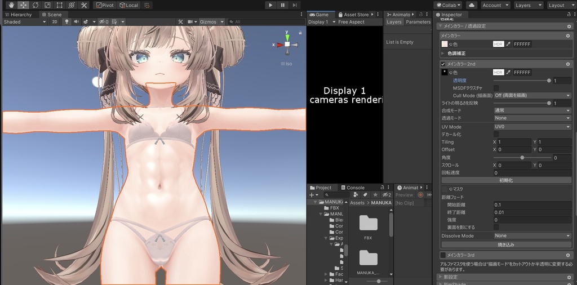Switch to the Hierarchy tab
Screen dimensions: 577x285
click(19, 15)
